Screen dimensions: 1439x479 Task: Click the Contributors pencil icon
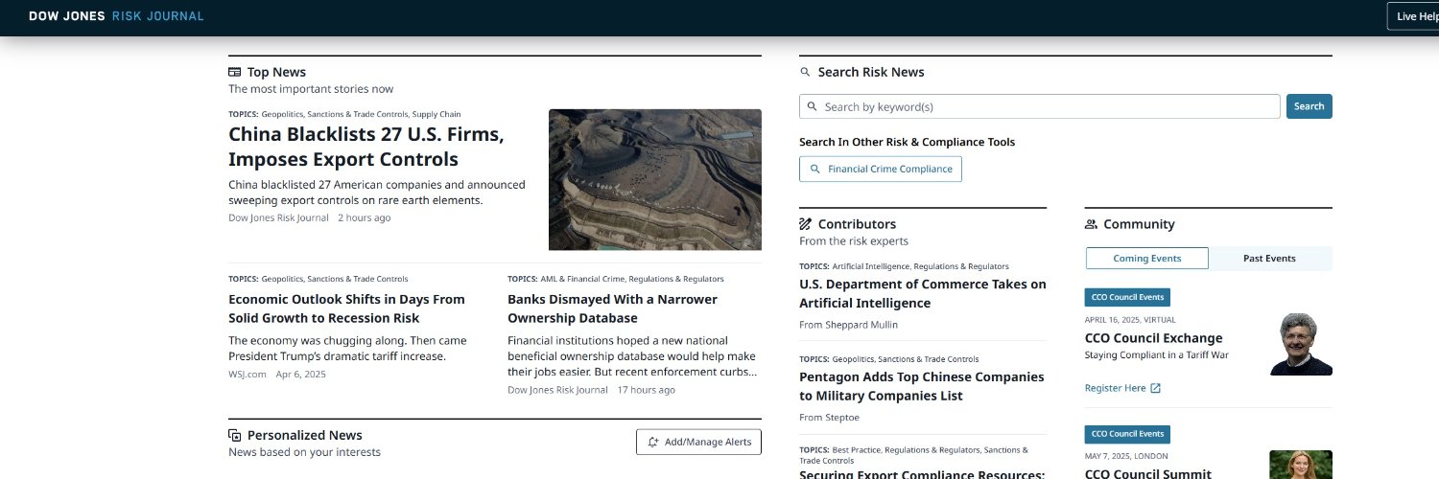pos(805,224)
